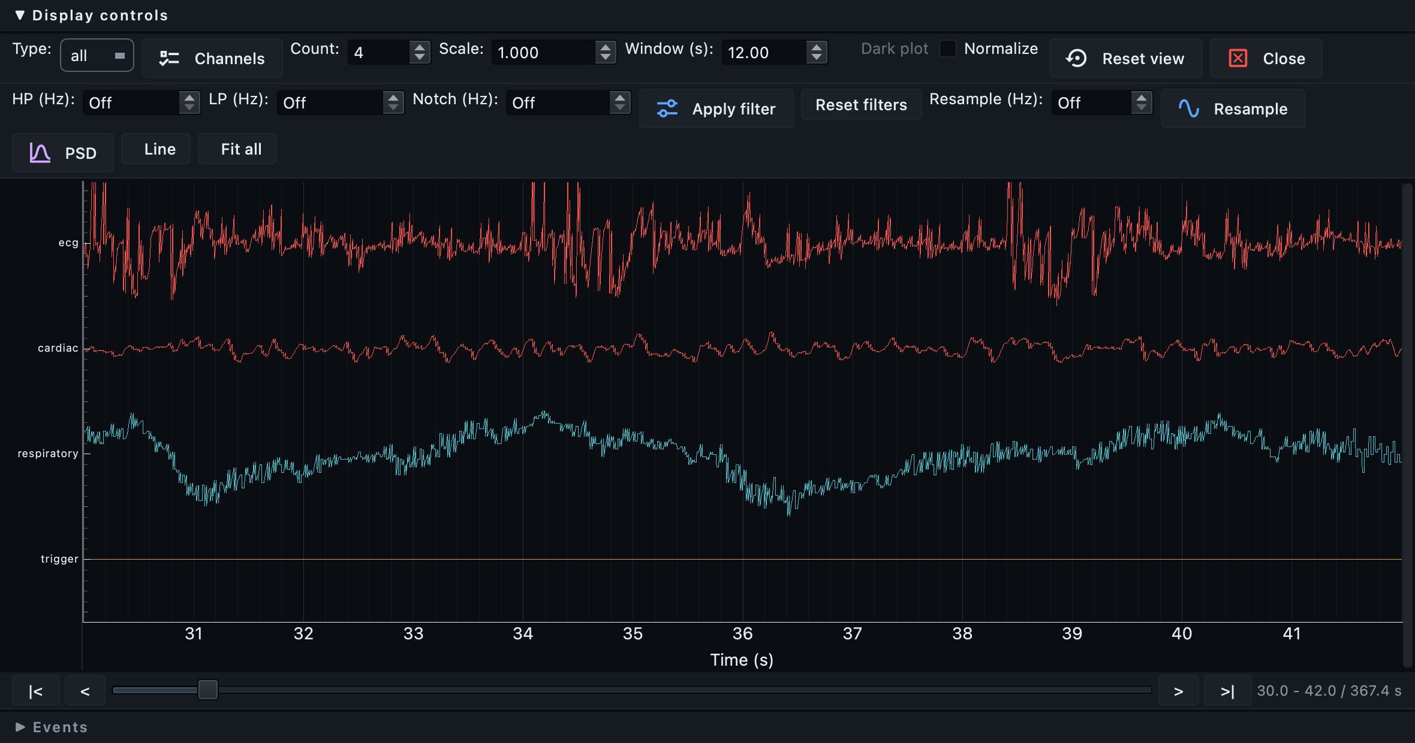Click the LP filter field
The image size is (1415, 743).
(330, 102)
